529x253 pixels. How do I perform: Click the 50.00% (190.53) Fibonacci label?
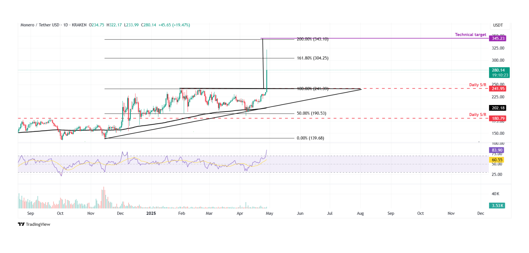pyautogui.click(x=311, y=113)
